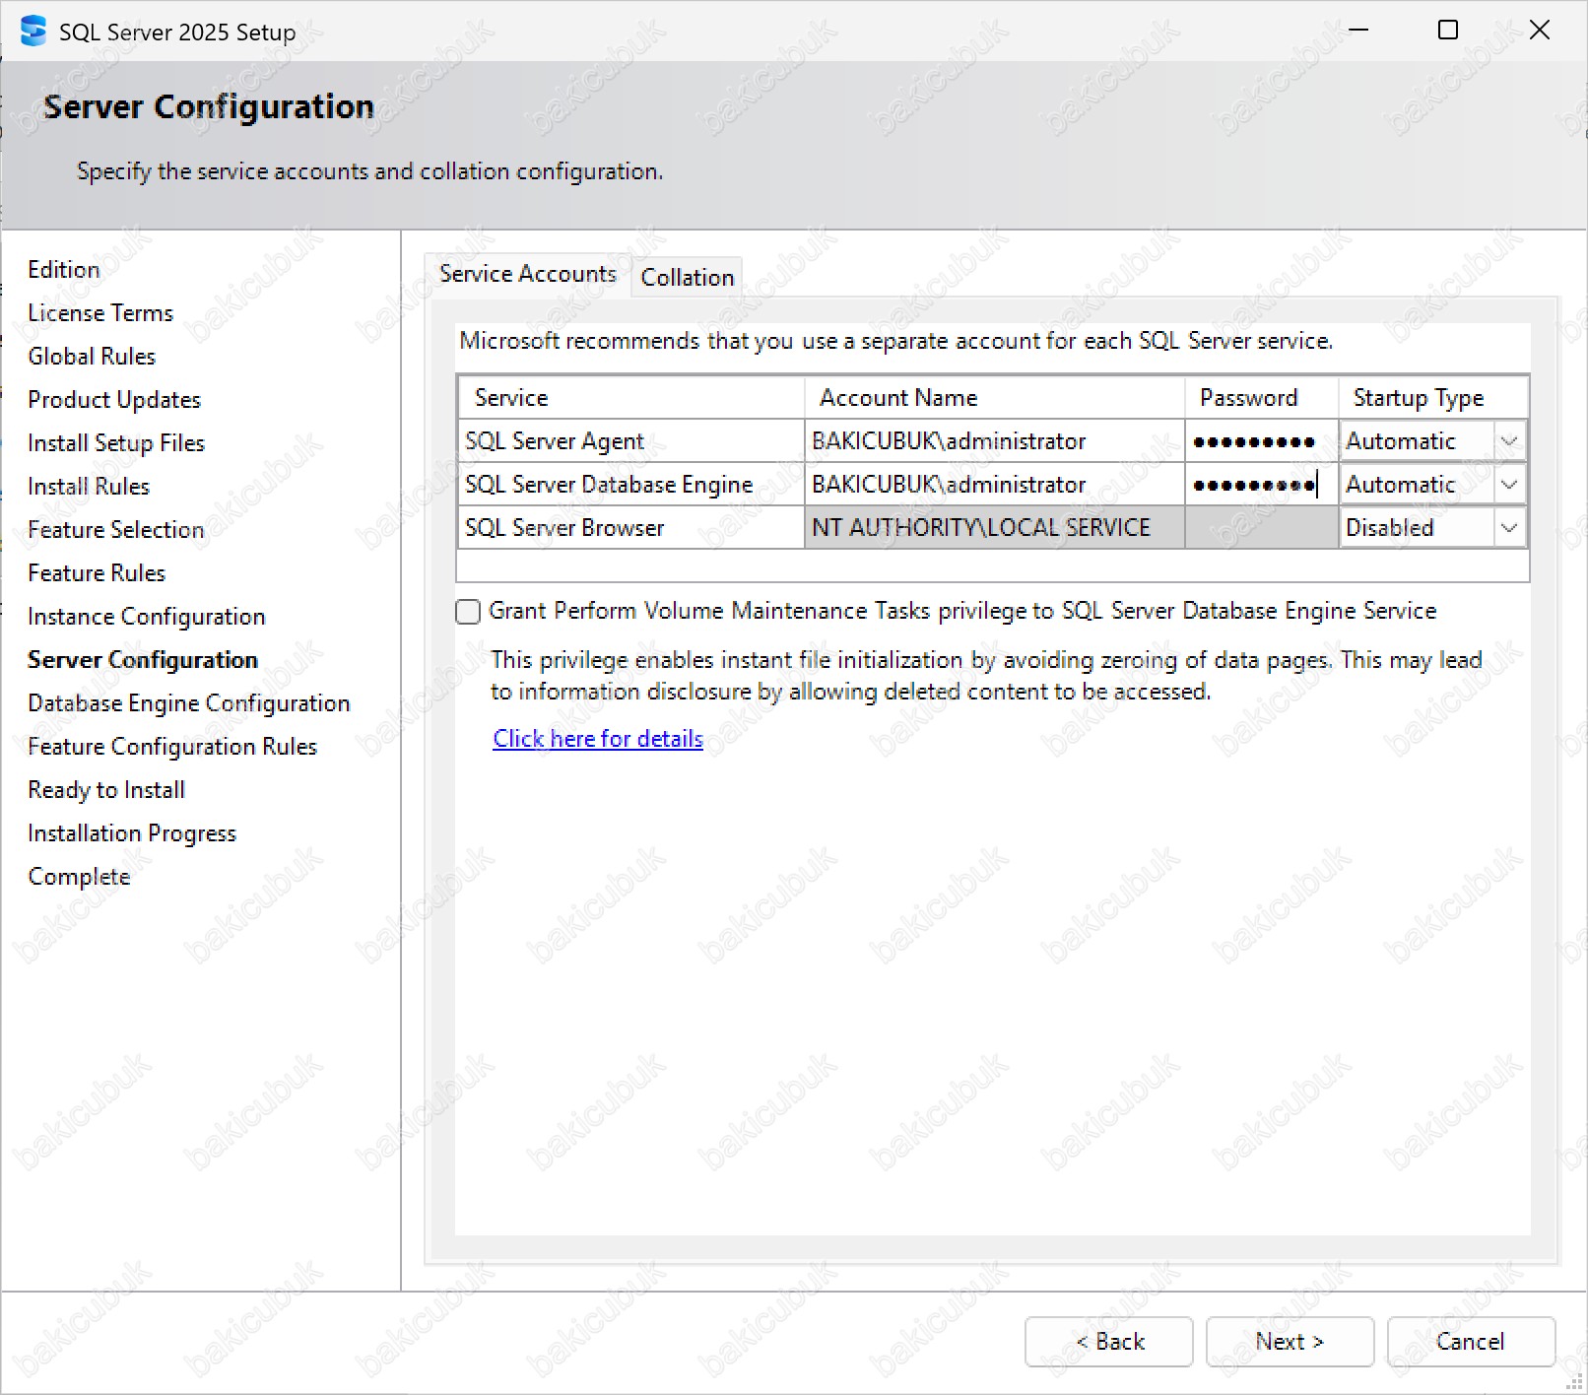Enable Grant Perform Volume Maintenance Tasks checkbox

469,612
